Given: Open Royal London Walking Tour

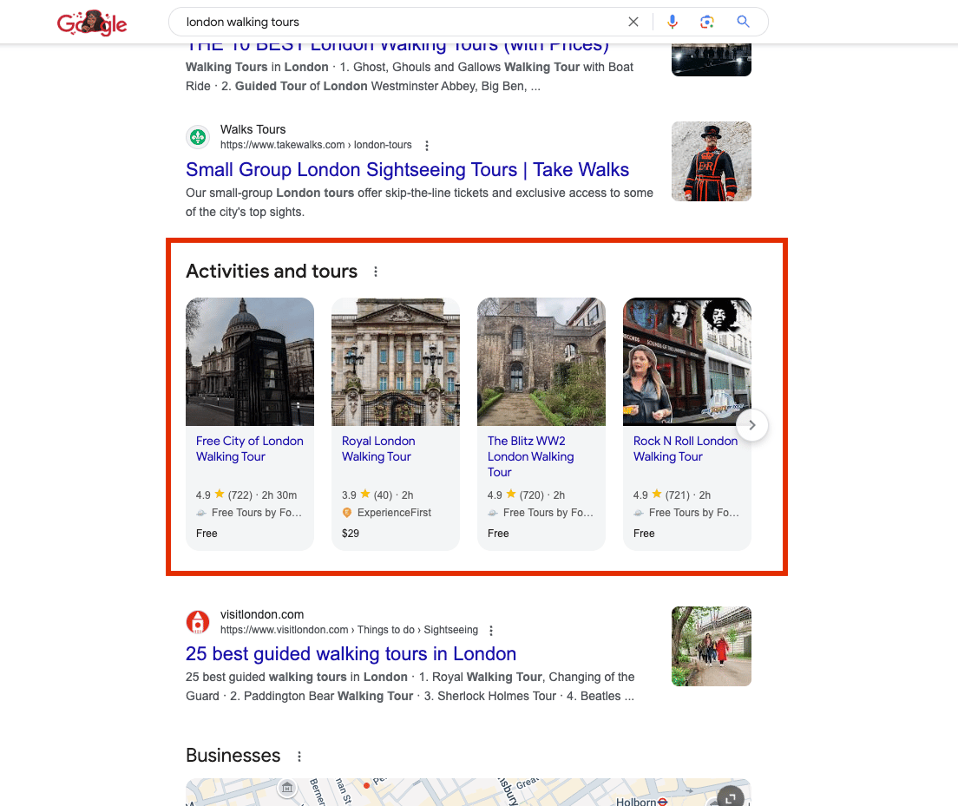Looking at the screenshot, I should (378, 449).
